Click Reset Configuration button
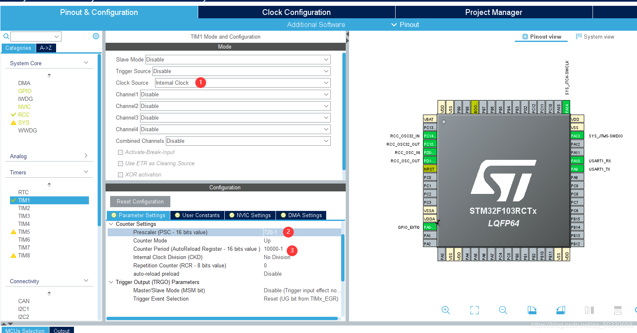 pyautogui.click(x=140, y=201)
